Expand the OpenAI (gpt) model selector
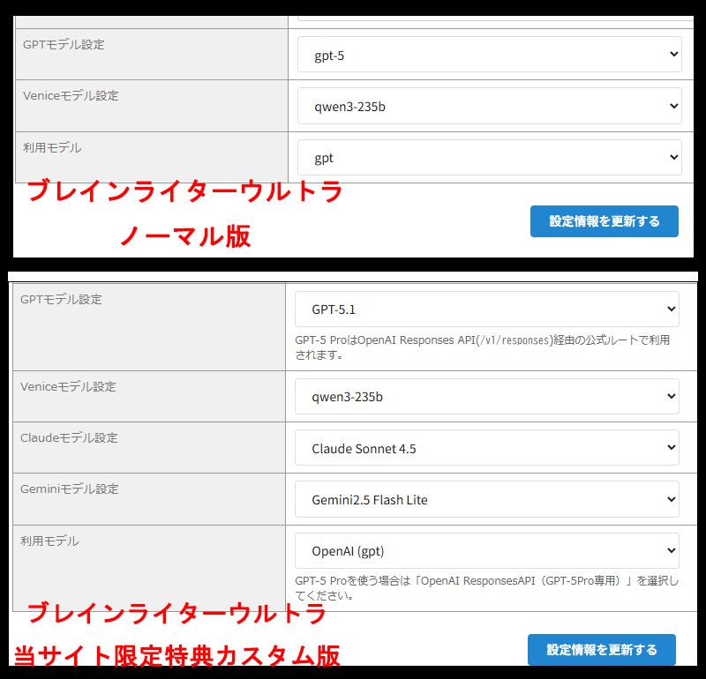This screenshot has width=706, height=679. (x=486, y=550)
